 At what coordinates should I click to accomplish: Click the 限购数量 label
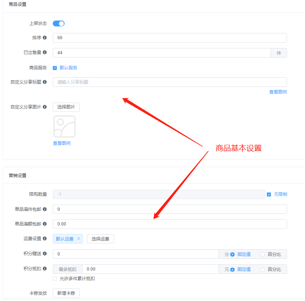coord(38,194)
